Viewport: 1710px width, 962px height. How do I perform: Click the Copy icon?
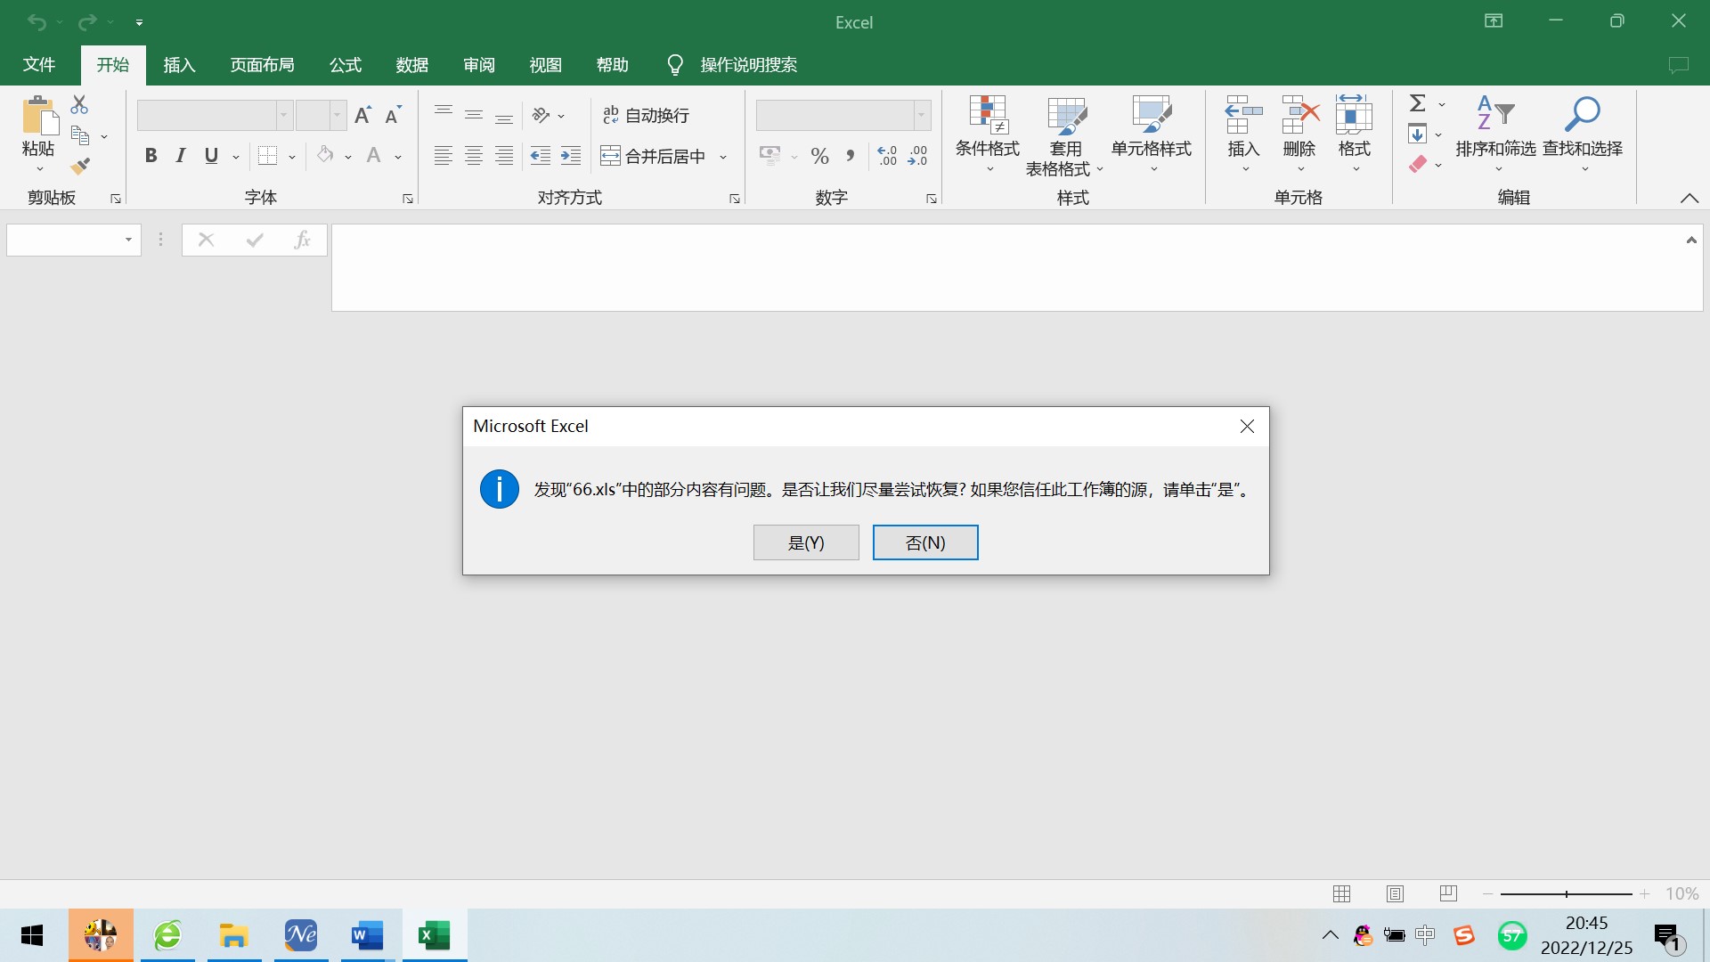pos(80,135)
